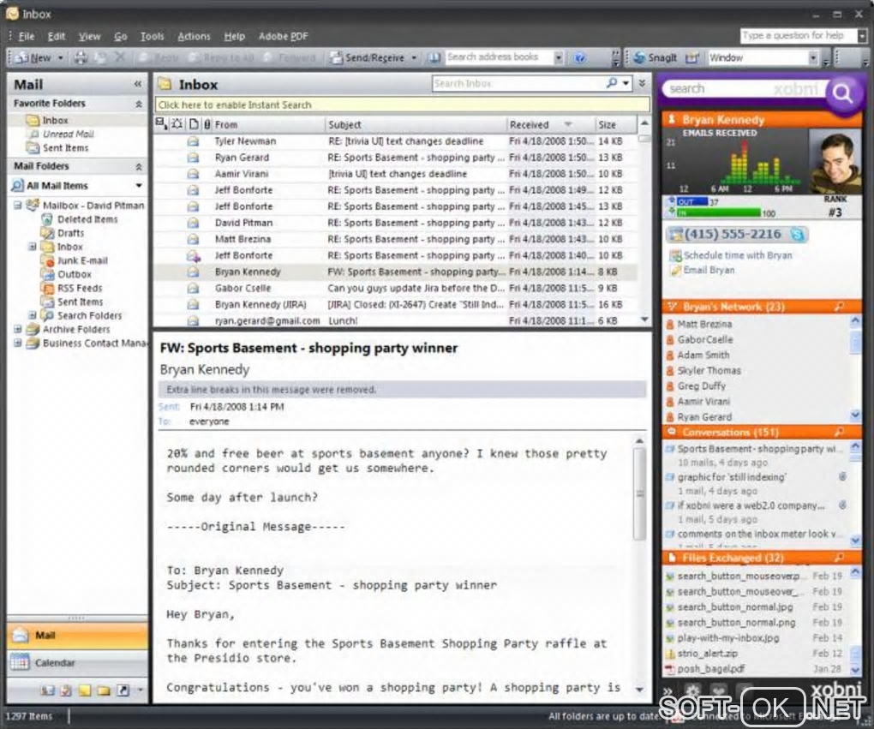The width and height of the screenshot is (874, 729).
Task: Search Bryan's Network with the magnifier icon
Action: [840, 307]
